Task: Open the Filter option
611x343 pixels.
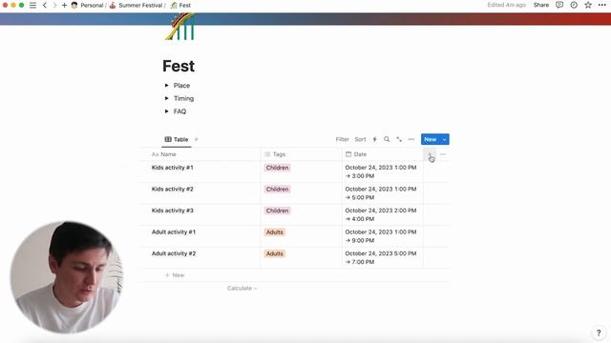Action: pyautogui.click(x=342, y=139)
